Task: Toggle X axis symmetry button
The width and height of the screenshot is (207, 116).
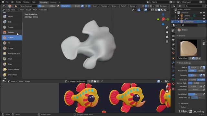Action: tap(146, 6)
